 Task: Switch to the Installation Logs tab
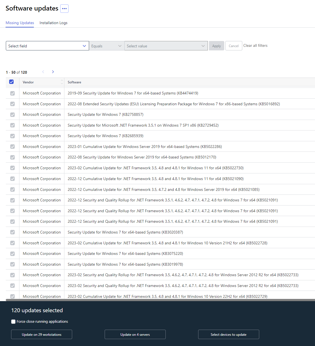pyautogui.click(x=54, y=23)
